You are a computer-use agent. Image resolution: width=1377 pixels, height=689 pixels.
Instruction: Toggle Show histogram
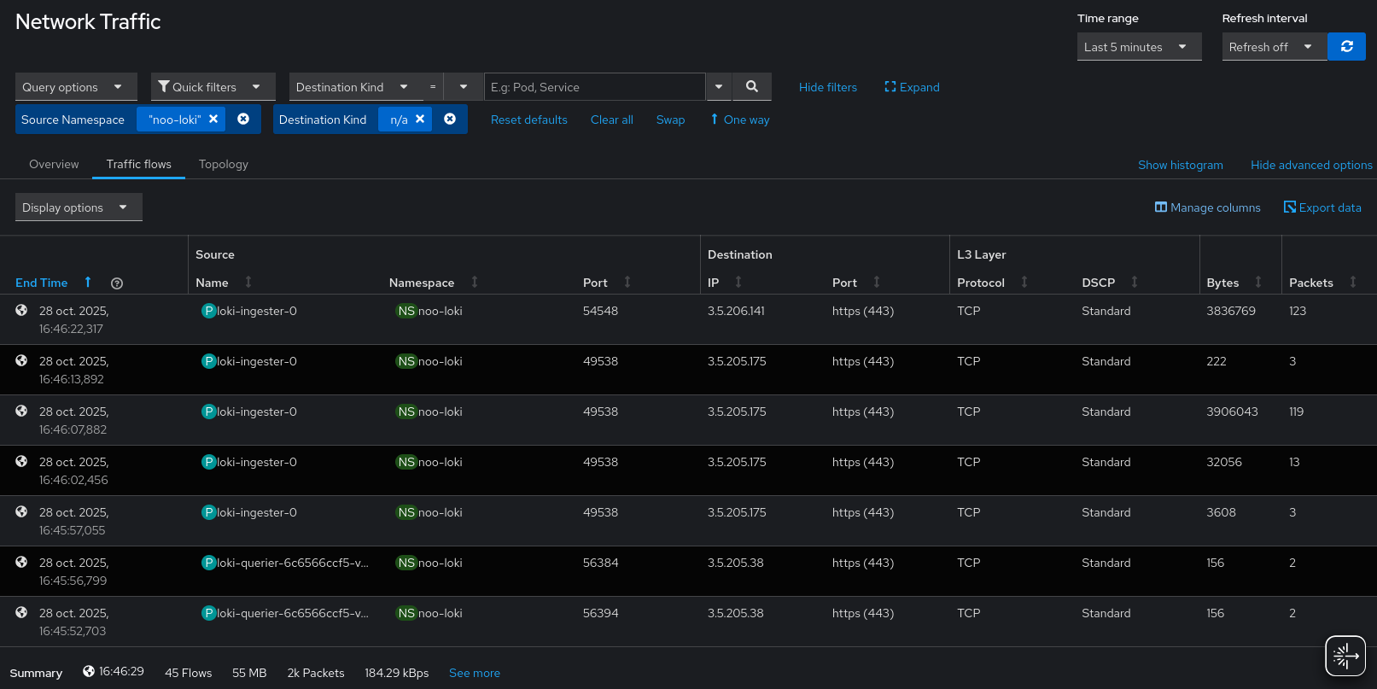[x=1180, y=165]
